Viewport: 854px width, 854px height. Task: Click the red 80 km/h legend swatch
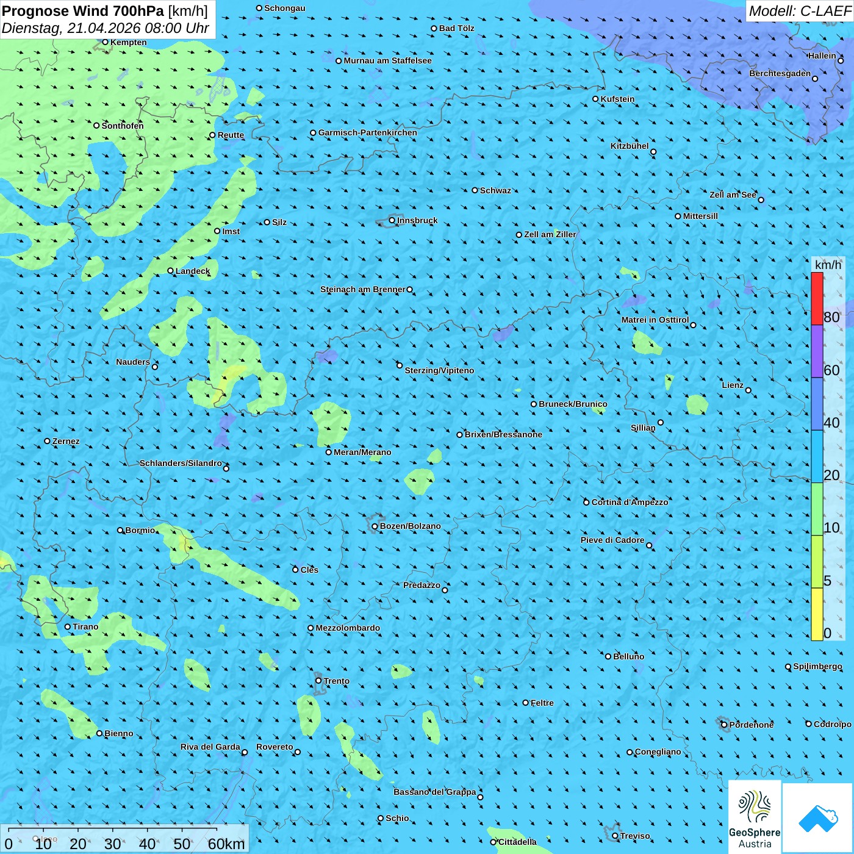click(x=817, y=298)
